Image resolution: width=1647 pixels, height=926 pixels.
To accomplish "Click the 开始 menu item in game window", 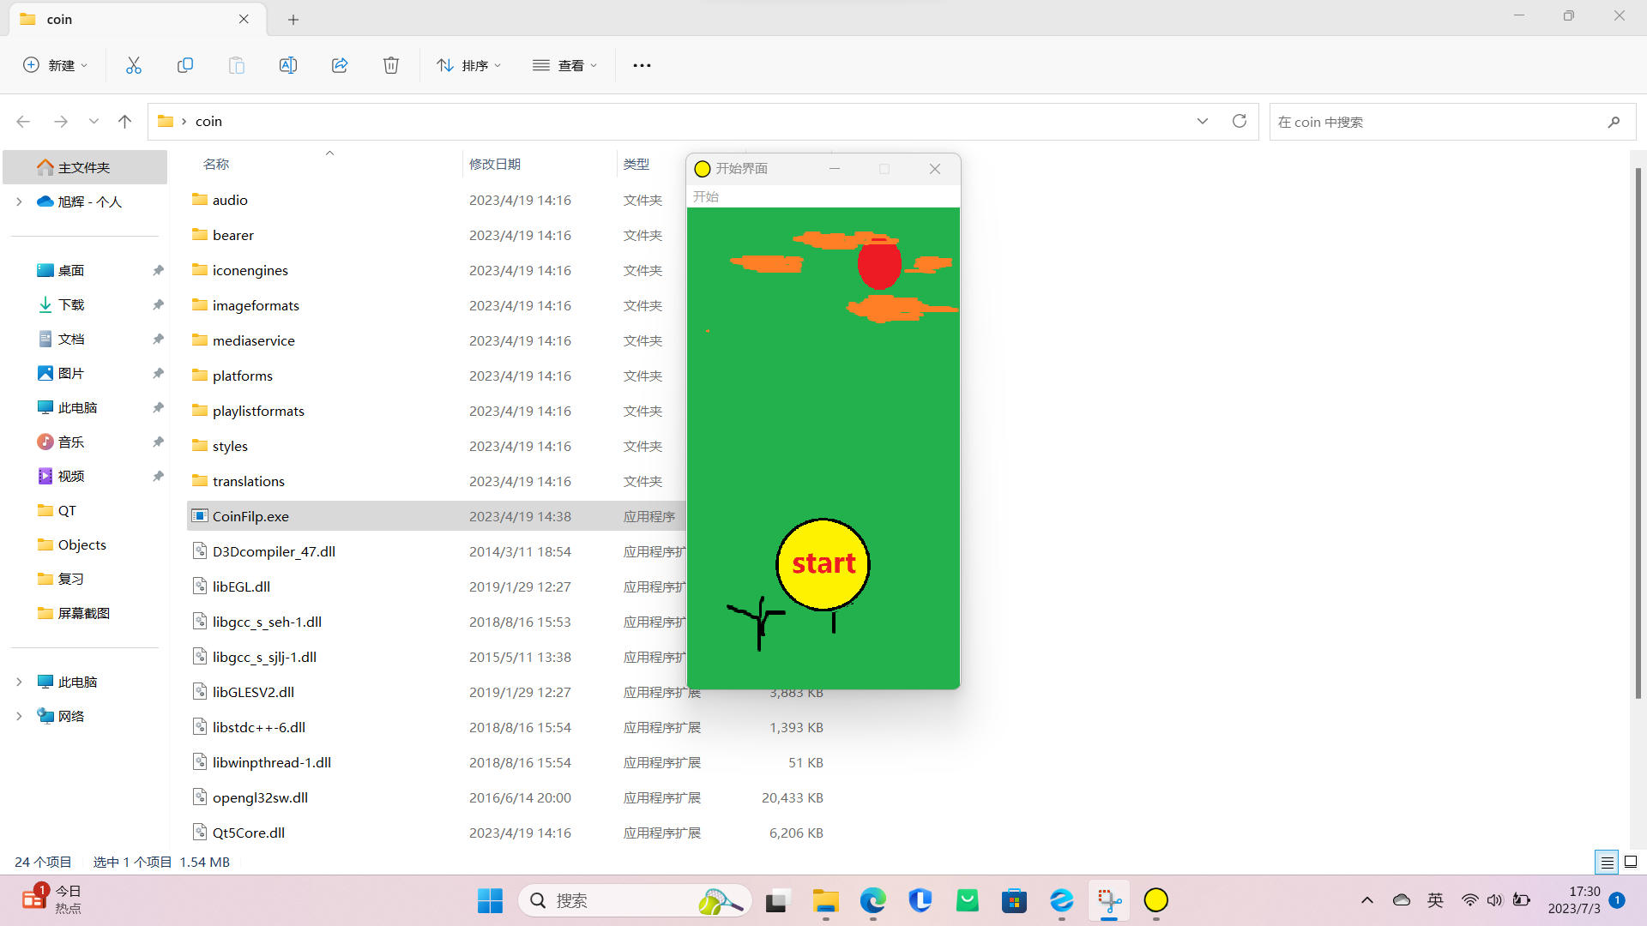I will pos(706,195).
